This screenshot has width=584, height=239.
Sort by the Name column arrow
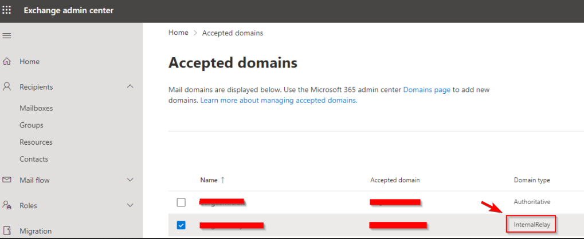pyautogui.click(x=223, y=180)
